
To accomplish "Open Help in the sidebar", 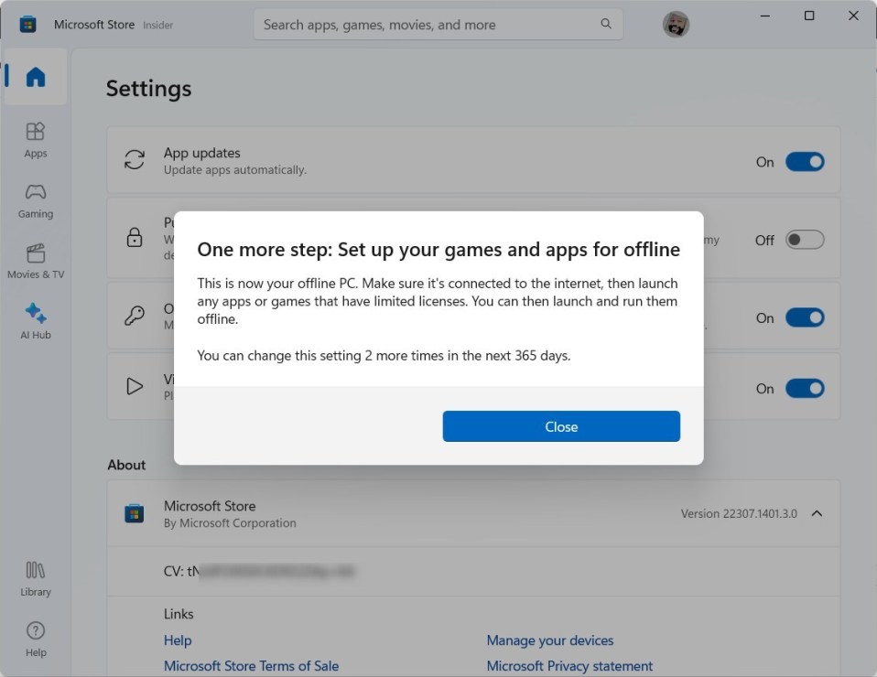I will [x=35, y=639].
